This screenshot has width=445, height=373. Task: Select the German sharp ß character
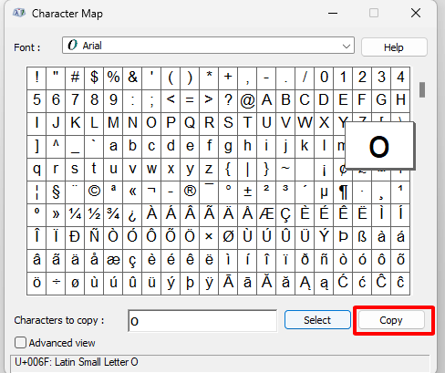click(x=362, y=238)
